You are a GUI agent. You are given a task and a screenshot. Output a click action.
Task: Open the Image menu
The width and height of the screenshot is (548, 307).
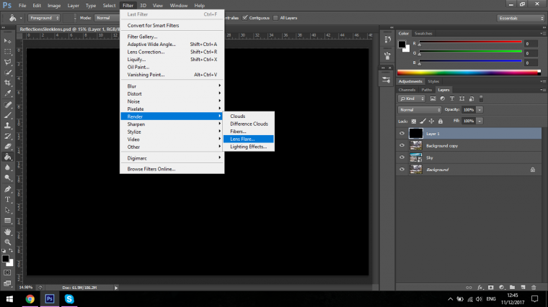click(x=54, y=6)
